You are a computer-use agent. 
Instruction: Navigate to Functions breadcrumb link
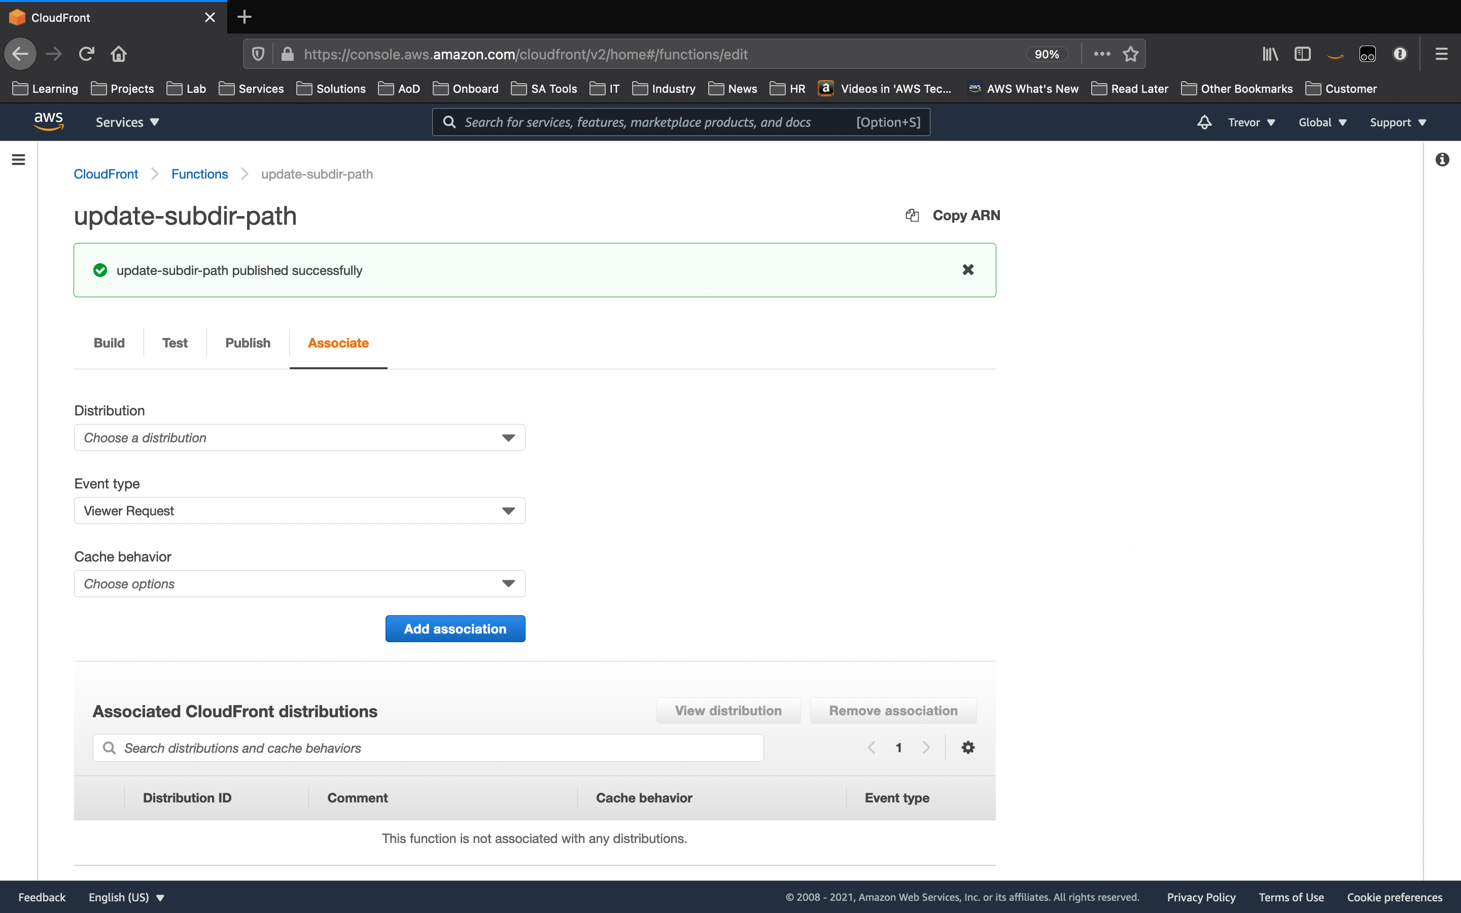coord(199,174)
